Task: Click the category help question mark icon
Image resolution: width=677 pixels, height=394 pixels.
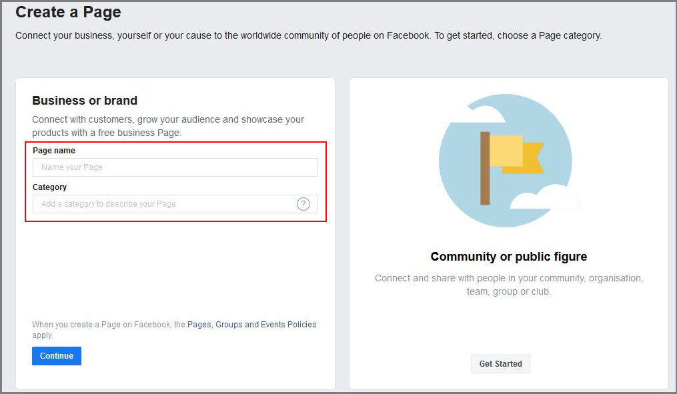Action: (x=303, y=204)
